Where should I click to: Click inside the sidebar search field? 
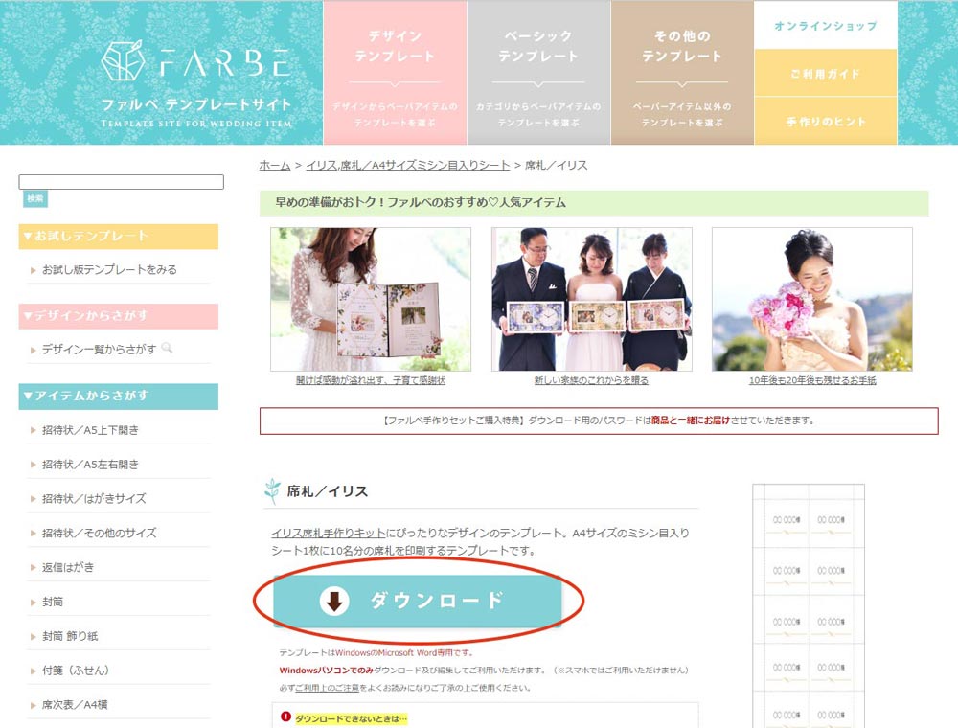point(121,182)
